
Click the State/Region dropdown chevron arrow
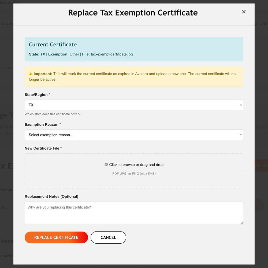coord(240,105)
